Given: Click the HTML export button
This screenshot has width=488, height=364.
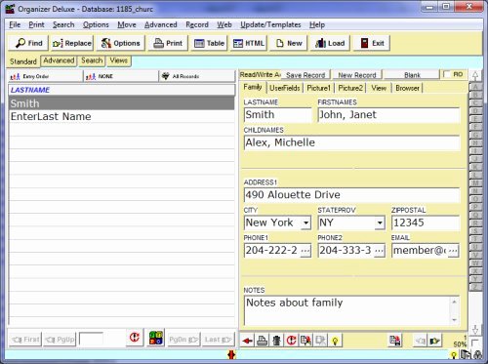Looking at the screenshot, I should tap(249, 43).
